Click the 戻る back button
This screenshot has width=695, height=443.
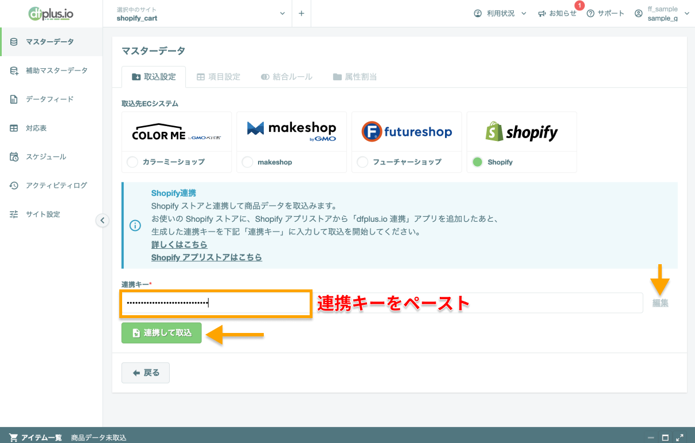pos(146,373)
